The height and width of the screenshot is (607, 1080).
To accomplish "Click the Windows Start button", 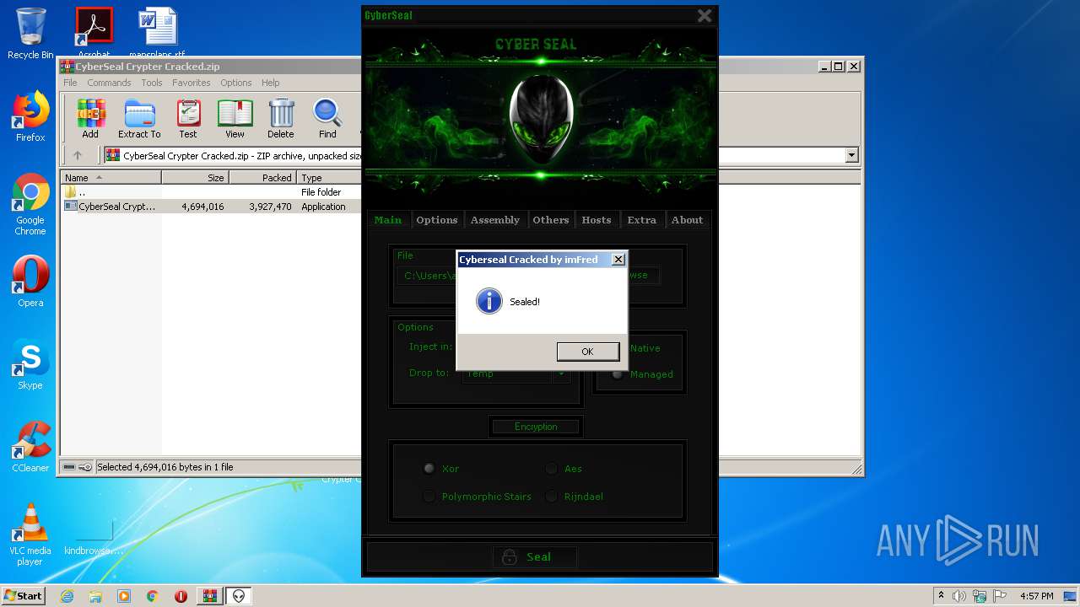I will (x=23, y=595).
